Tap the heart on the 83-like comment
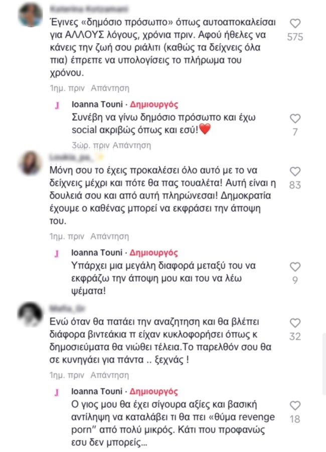The height and width of the screenshot is (452, 326). pos(295,171)
